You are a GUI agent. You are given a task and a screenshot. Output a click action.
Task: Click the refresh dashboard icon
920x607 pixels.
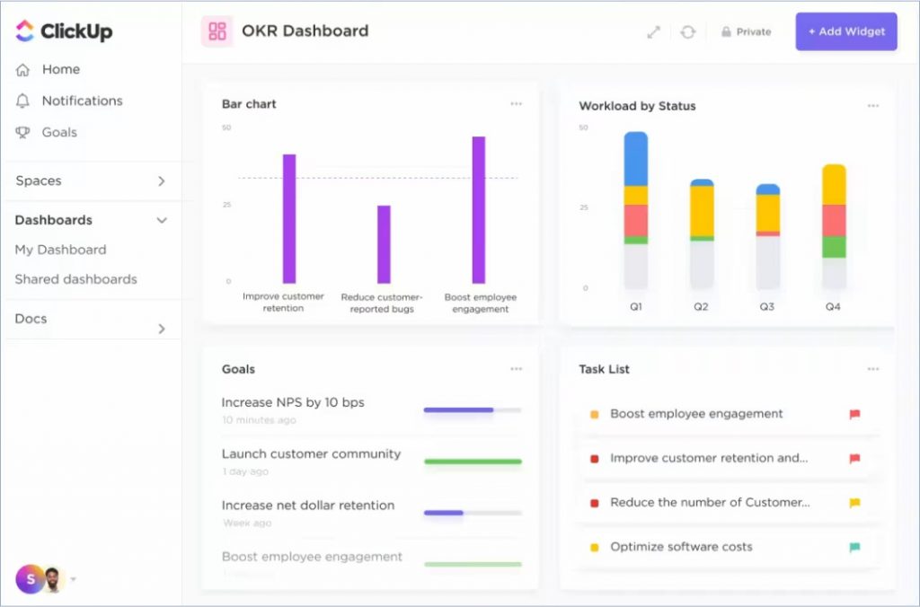(x=687, y=31)
